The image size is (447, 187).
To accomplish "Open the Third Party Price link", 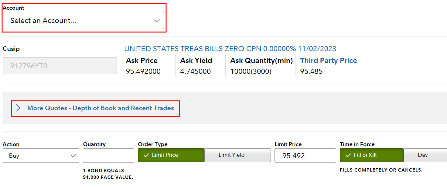I will coord(328,61).
